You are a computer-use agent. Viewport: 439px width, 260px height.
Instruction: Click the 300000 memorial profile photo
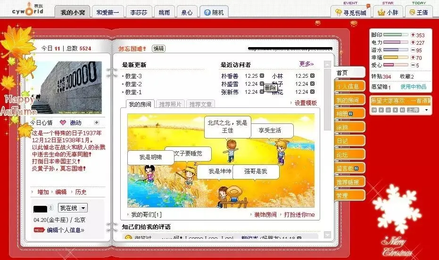click(x=66, y=88)
